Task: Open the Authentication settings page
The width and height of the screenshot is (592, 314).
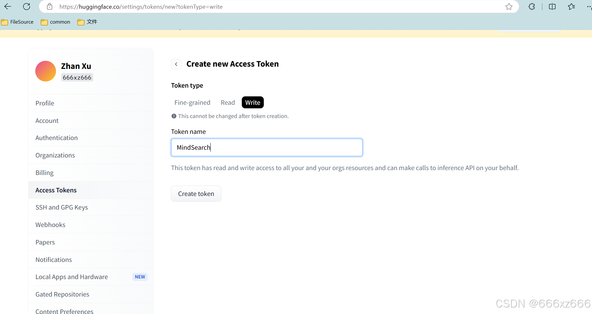Action: [91, 138]
